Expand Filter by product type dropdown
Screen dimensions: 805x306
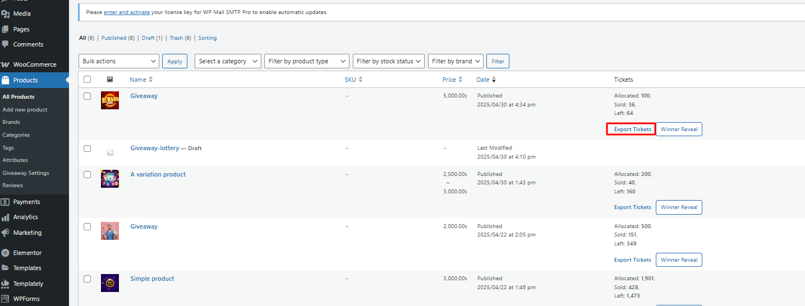click(306, 61)
